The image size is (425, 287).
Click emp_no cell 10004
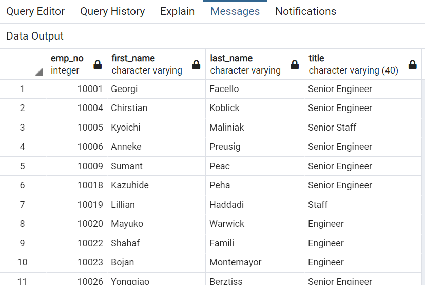coord(76,108)
